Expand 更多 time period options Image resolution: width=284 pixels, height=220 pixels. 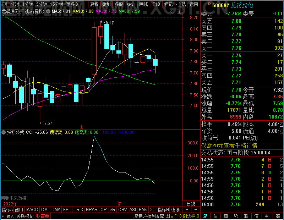[x=72, y=4]
